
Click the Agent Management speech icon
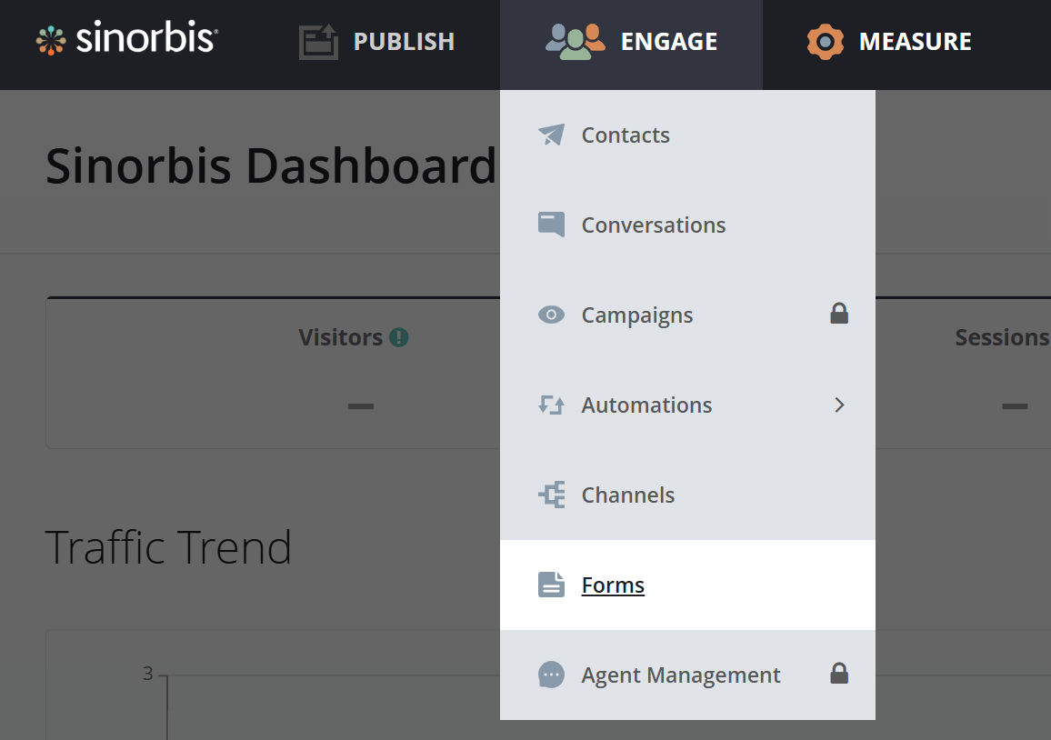coord(551,675)
